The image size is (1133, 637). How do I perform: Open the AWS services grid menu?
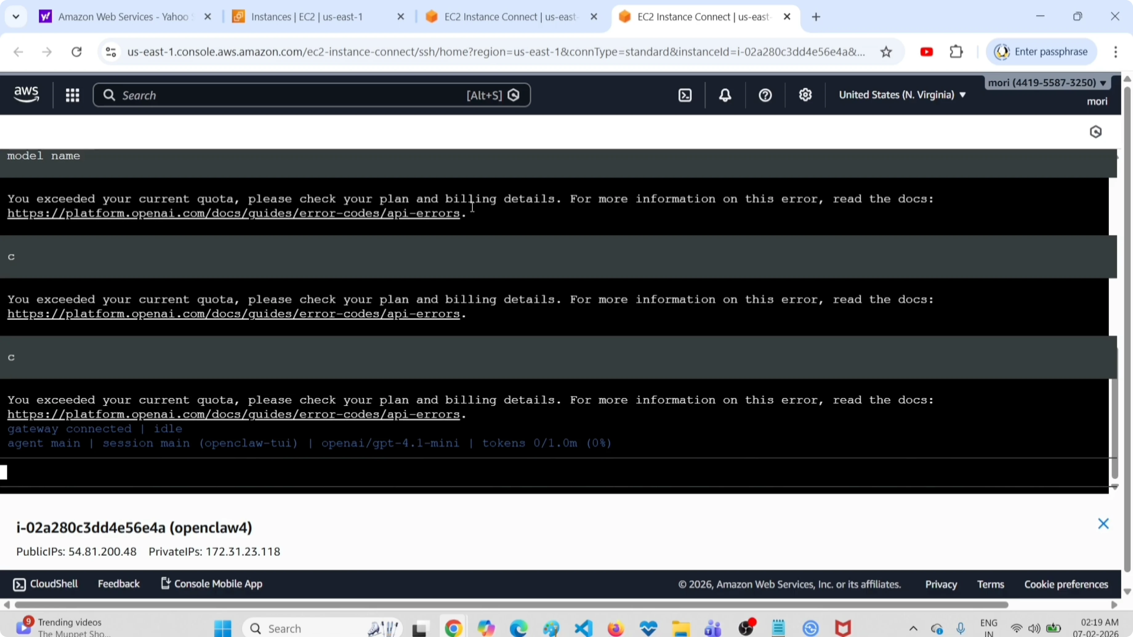point(73,95)
